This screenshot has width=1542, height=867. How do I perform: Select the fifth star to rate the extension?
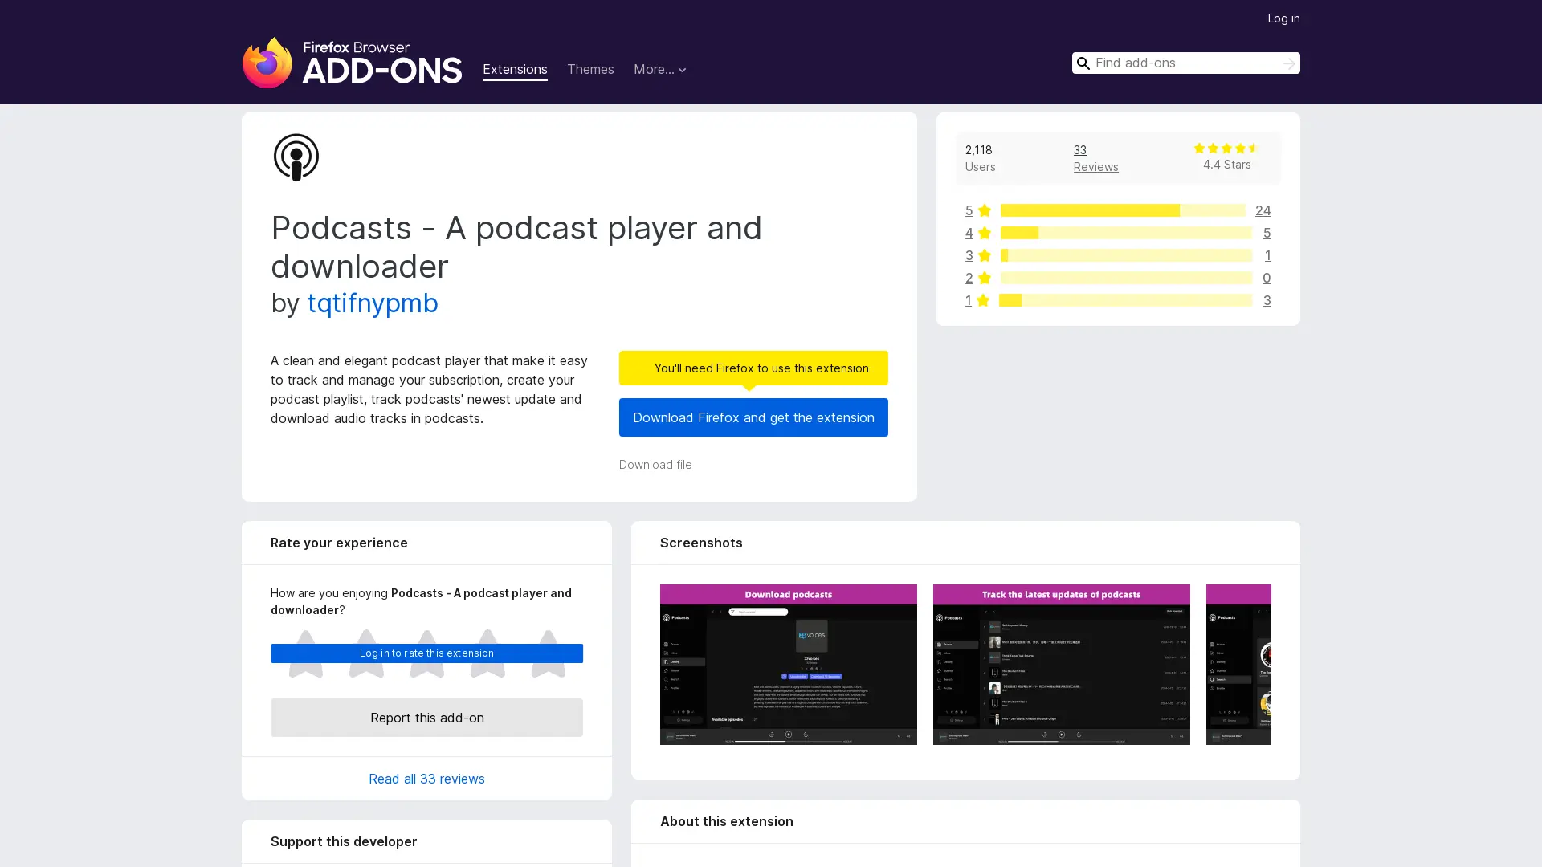(x=549, y=654)
